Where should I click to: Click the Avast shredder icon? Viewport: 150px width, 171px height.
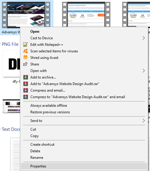pyautogui.click(x=25, y=58)
